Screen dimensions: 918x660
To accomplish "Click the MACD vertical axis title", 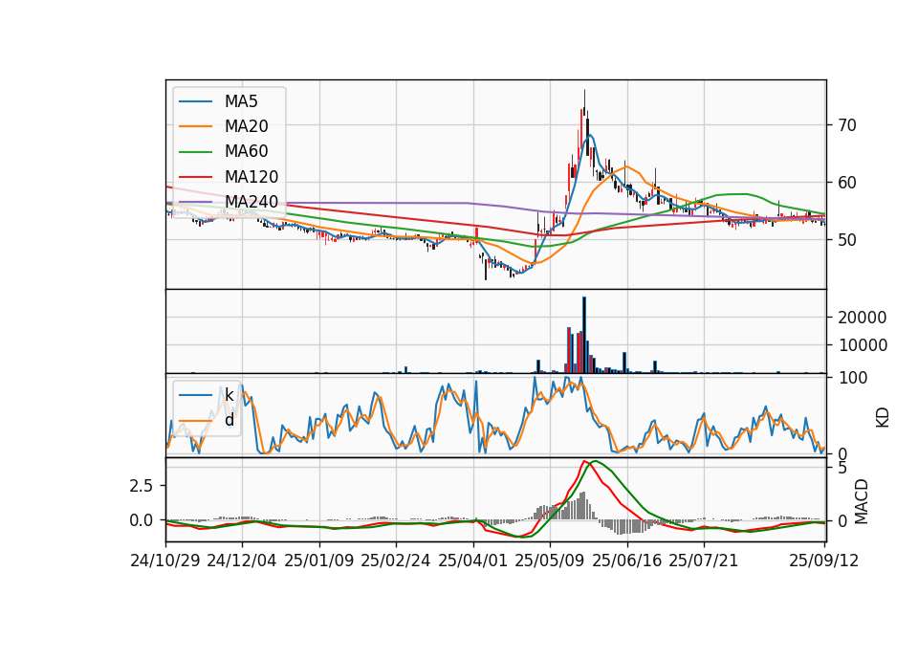I will point(862,502).
